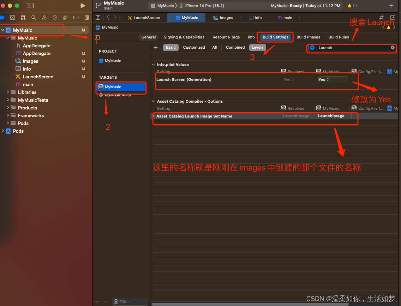Switch to the Signing & Capabilities tab
Image resolution: width=401 pixels, height=306 pixels.
[x=184, y=37]
